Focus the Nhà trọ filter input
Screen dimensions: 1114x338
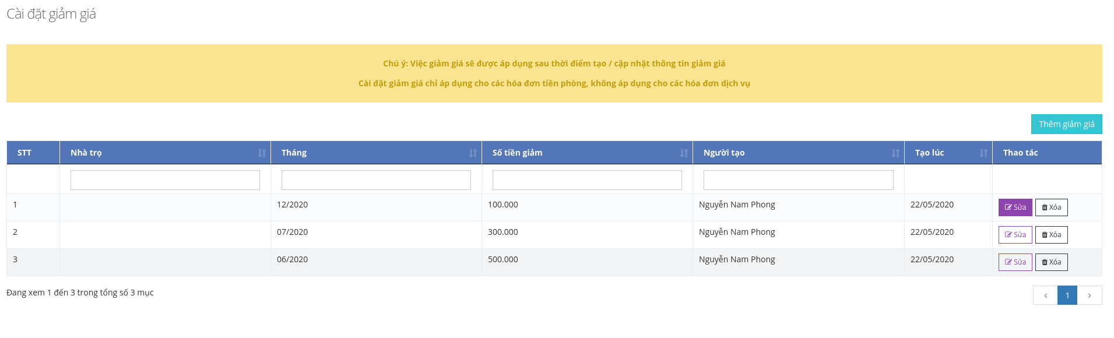[165, 180]
